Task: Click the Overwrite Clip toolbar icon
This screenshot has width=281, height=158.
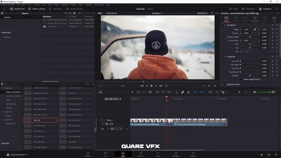Action: click(x=163, y=92)
